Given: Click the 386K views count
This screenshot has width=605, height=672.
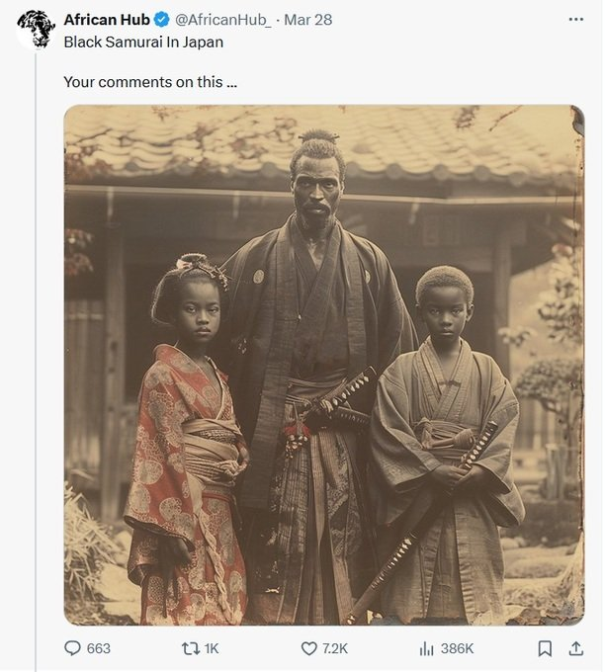Looking at the screenshot, I should pyautogui.click(x=457, y=648).
